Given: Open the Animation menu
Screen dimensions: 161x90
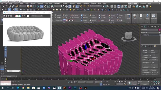Looking at the screenshot, I should coord(40,3).
